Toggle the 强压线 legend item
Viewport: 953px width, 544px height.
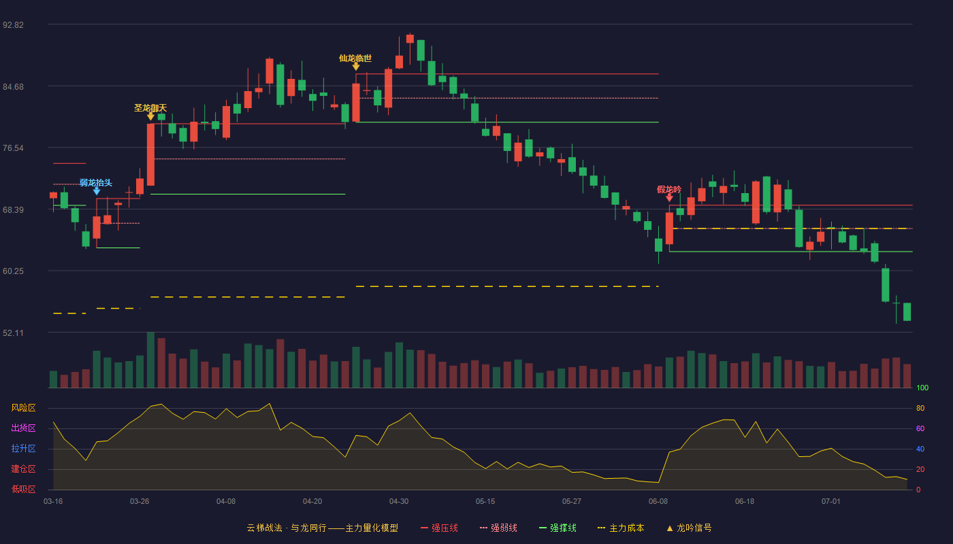point(439,528)
